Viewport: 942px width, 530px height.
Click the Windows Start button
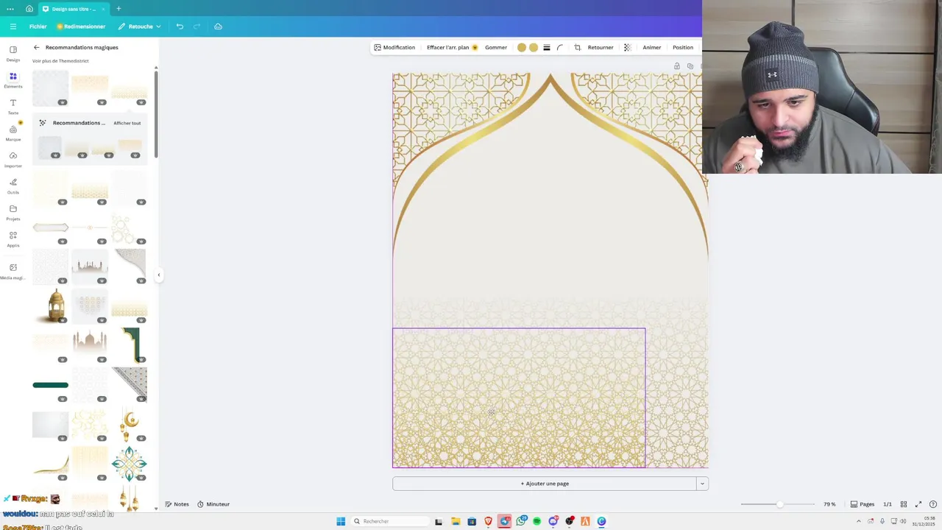point(341,521)
